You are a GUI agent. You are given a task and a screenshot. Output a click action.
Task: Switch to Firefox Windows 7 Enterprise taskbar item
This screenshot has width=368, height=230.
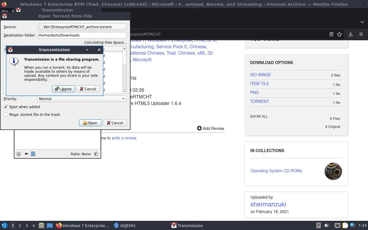coord(83,226)
